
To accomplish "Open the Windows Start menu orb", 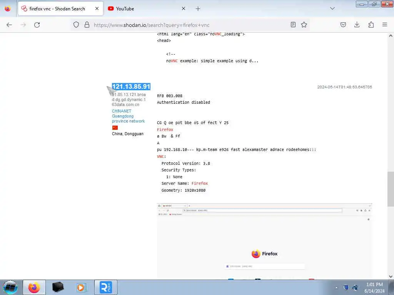I will coord(10,287).
